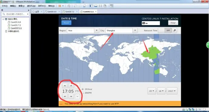The image size is (209, 112).
Task: Click the blue Done button
Action: coord(66,23)
